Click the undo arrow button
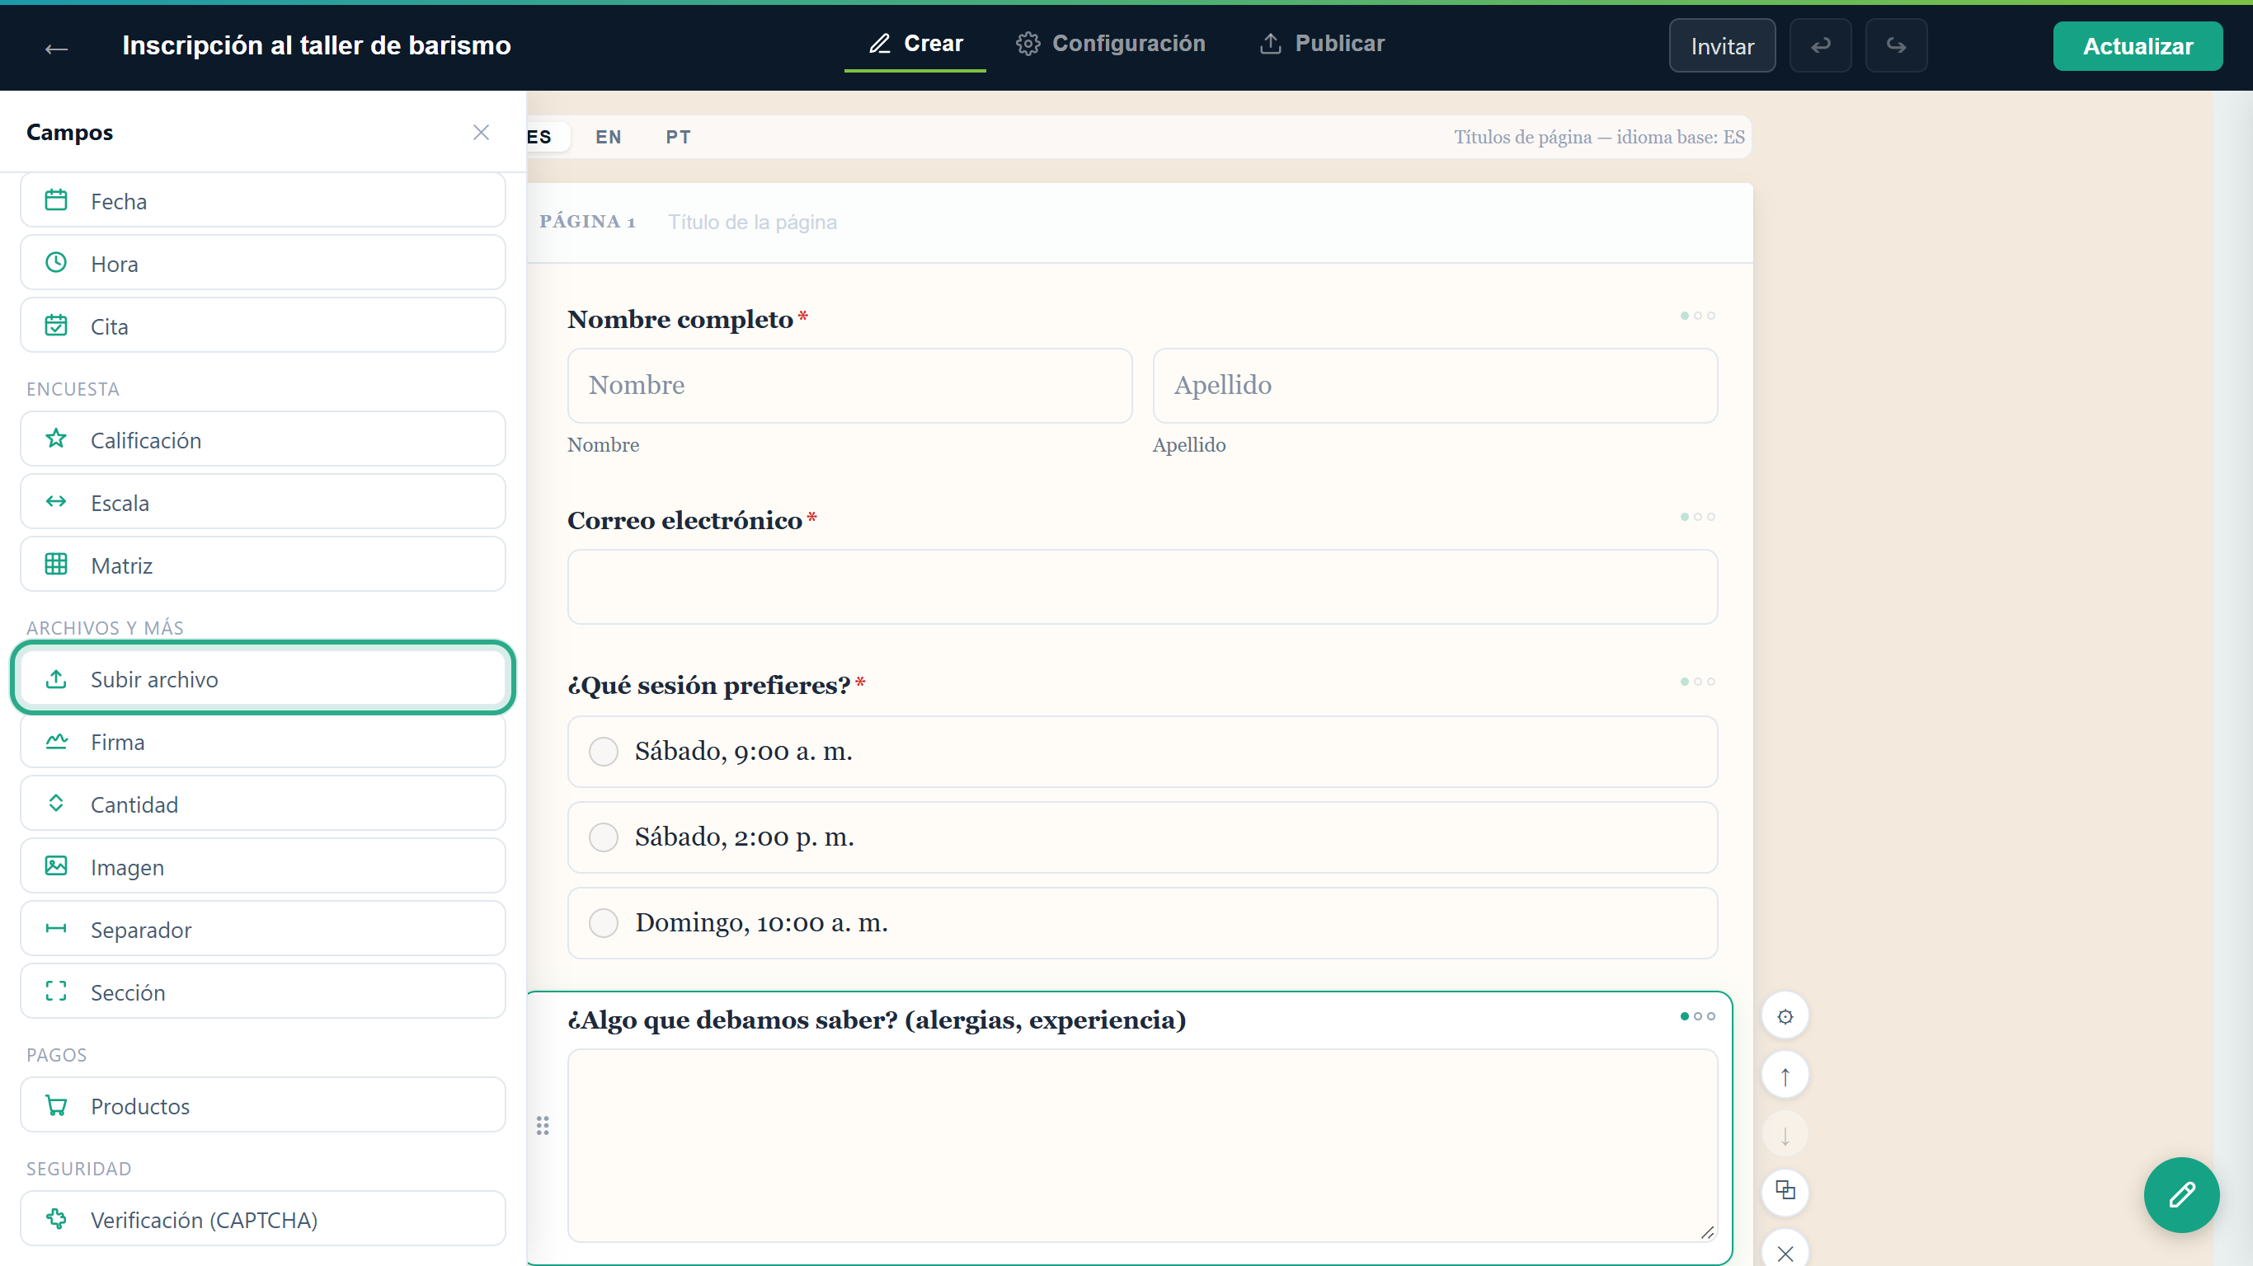 pos(1820,45)
